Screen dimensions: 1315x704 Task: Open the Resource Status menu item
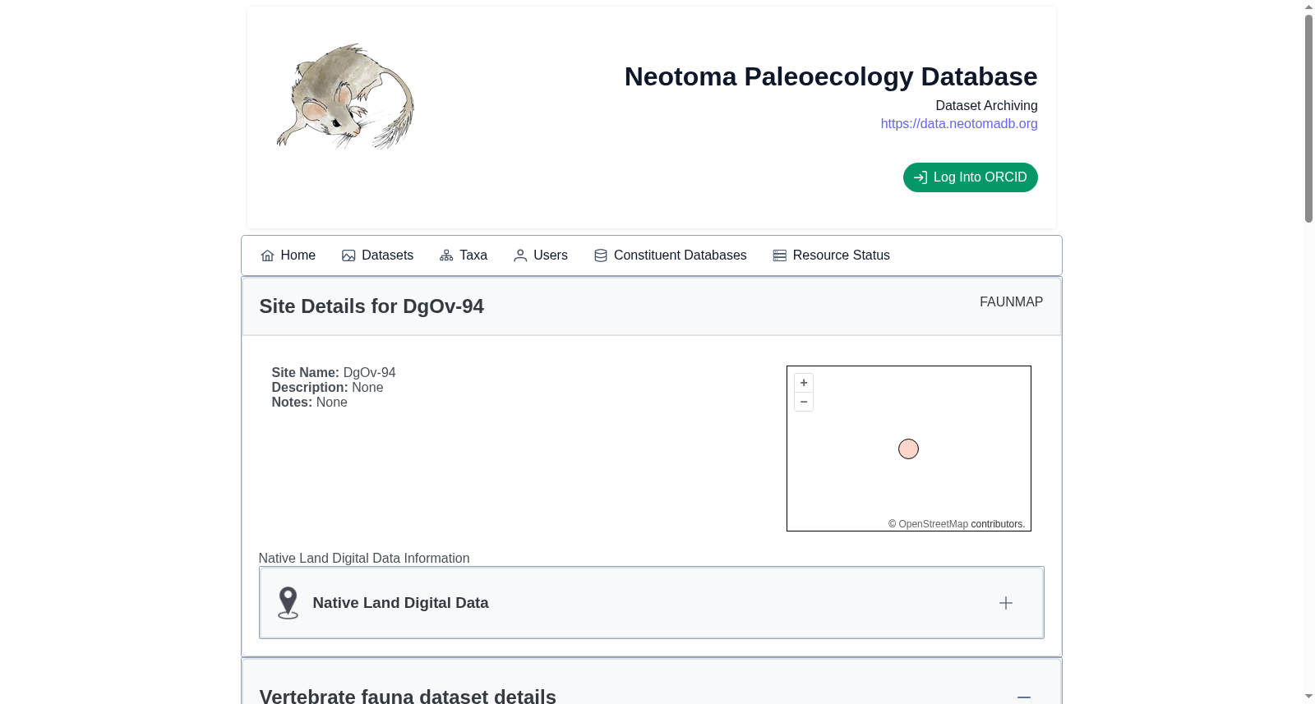coord(832,255)
